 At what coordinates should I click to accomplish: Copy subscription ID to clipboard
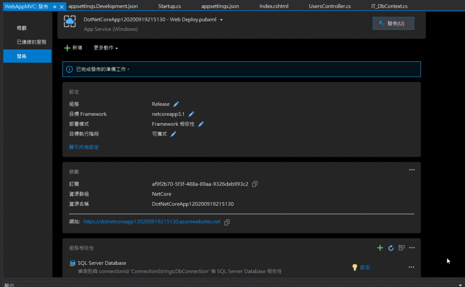[255, 184]
